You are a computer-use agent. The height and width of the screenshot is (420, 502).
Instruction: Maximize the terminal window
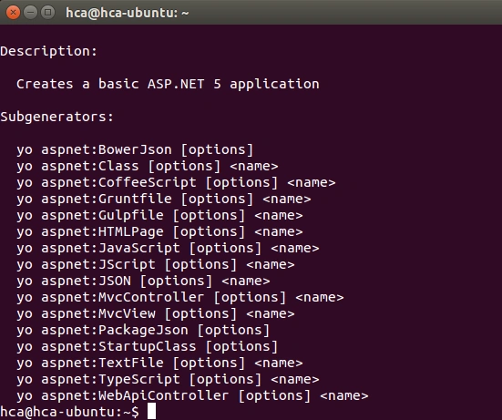[47, 13]
